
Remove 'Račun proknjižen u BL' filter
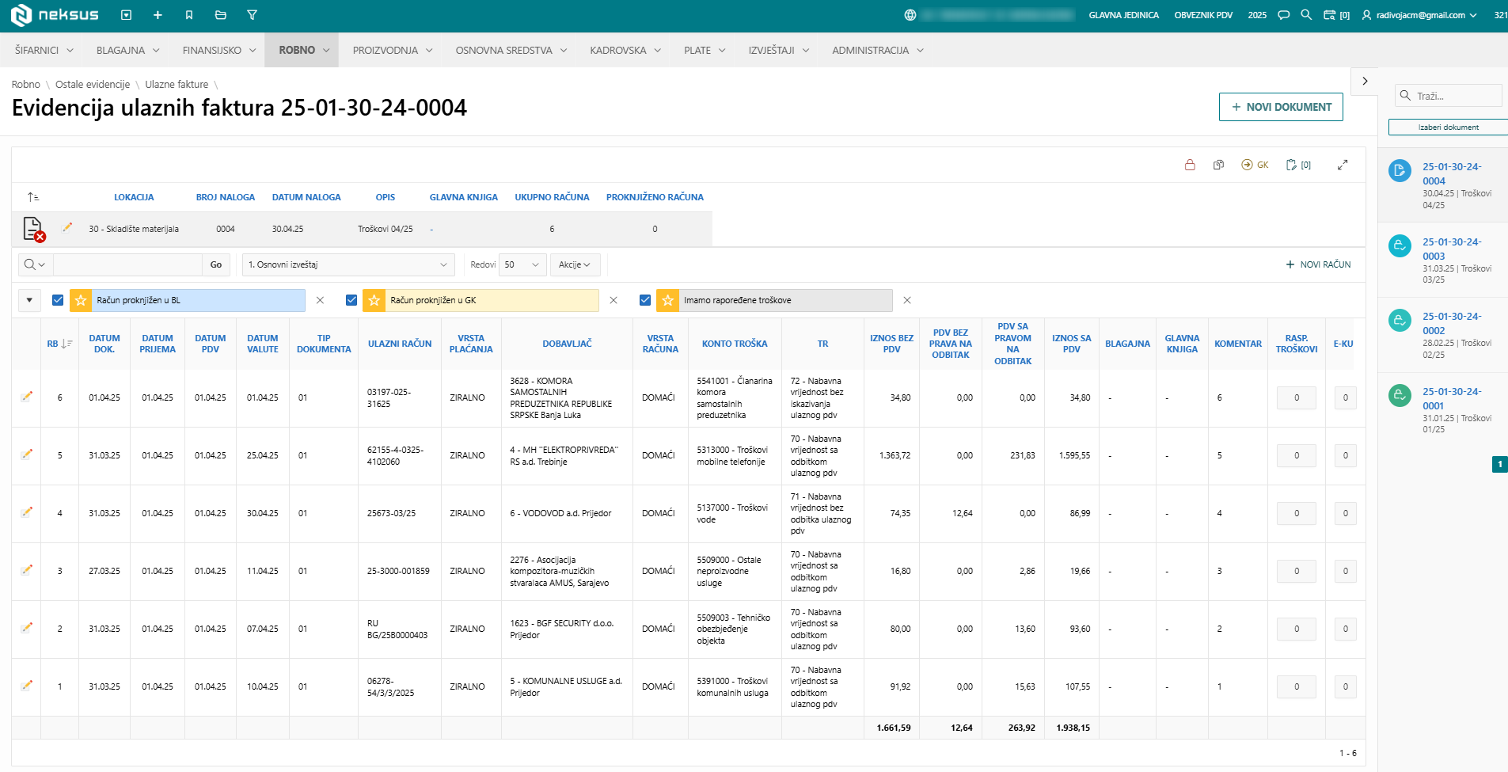coord(320,300)
